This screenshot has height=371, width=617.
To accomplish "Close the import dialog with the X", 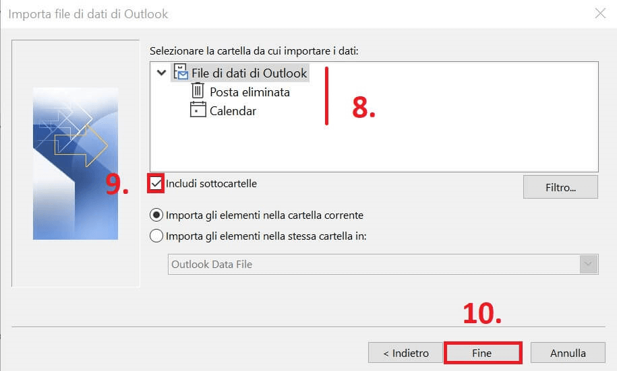I will (600, 13).
